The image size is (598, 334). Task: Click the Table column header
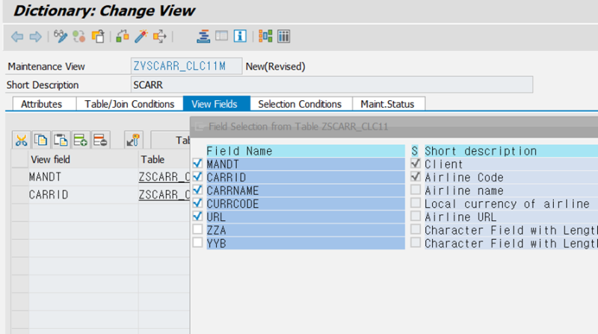(164, 159)
